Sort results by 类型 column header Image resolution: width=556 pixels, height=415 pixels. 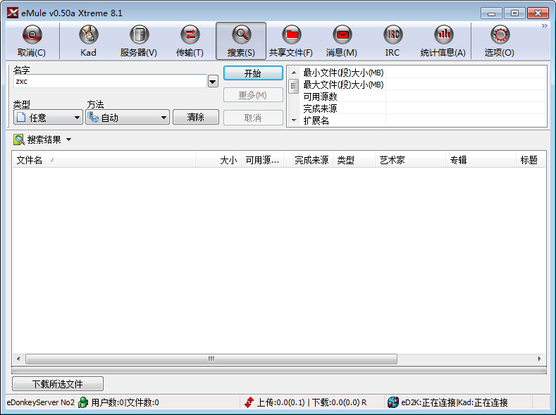354,160
